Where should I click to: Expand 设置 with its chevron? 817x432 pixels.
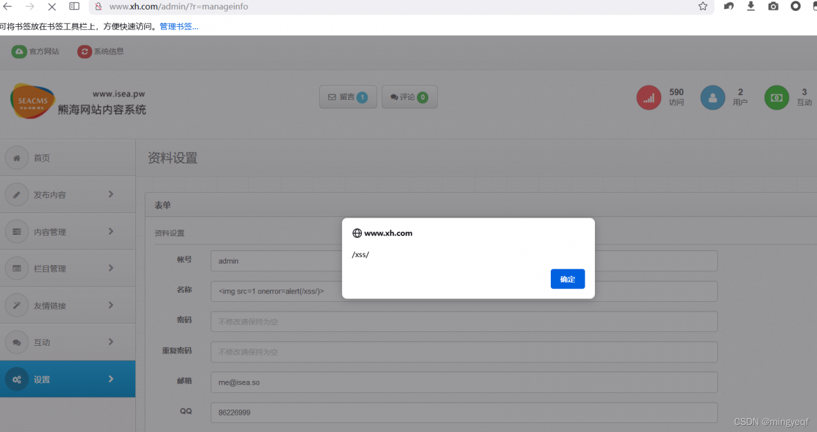(111, 379)
